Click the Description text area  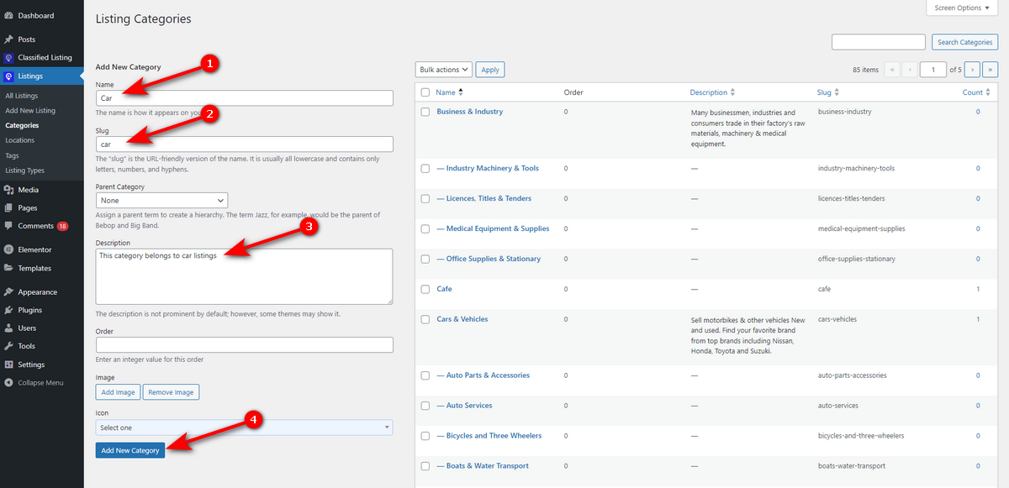click(244, 275)
